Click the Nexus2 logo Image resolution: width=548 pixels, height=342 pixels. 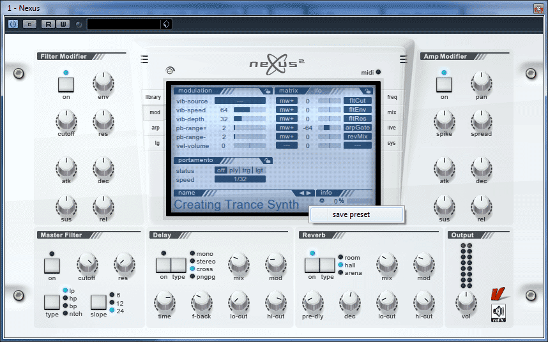tap(277, 64)
